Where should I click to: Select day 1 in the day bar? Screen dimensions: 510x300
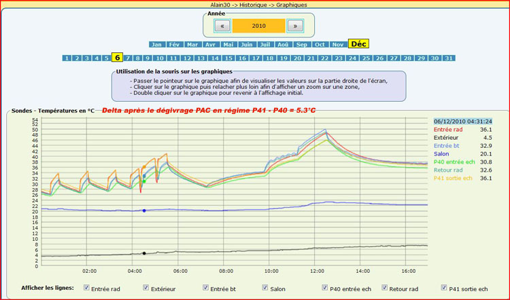click(67, 58)
